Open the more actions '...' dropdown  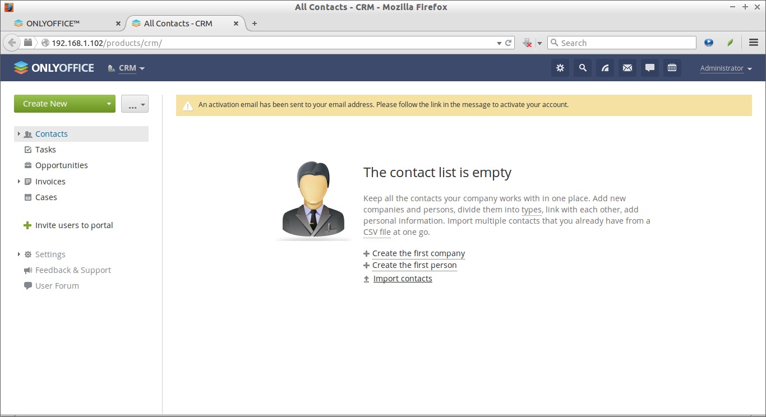tap(135, 104)
